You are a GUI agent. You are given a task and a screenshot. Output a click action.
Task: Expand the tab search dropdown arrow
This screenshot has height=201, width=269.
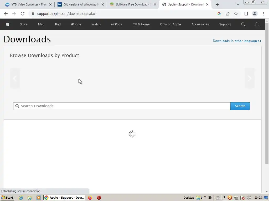click(237, 4)
